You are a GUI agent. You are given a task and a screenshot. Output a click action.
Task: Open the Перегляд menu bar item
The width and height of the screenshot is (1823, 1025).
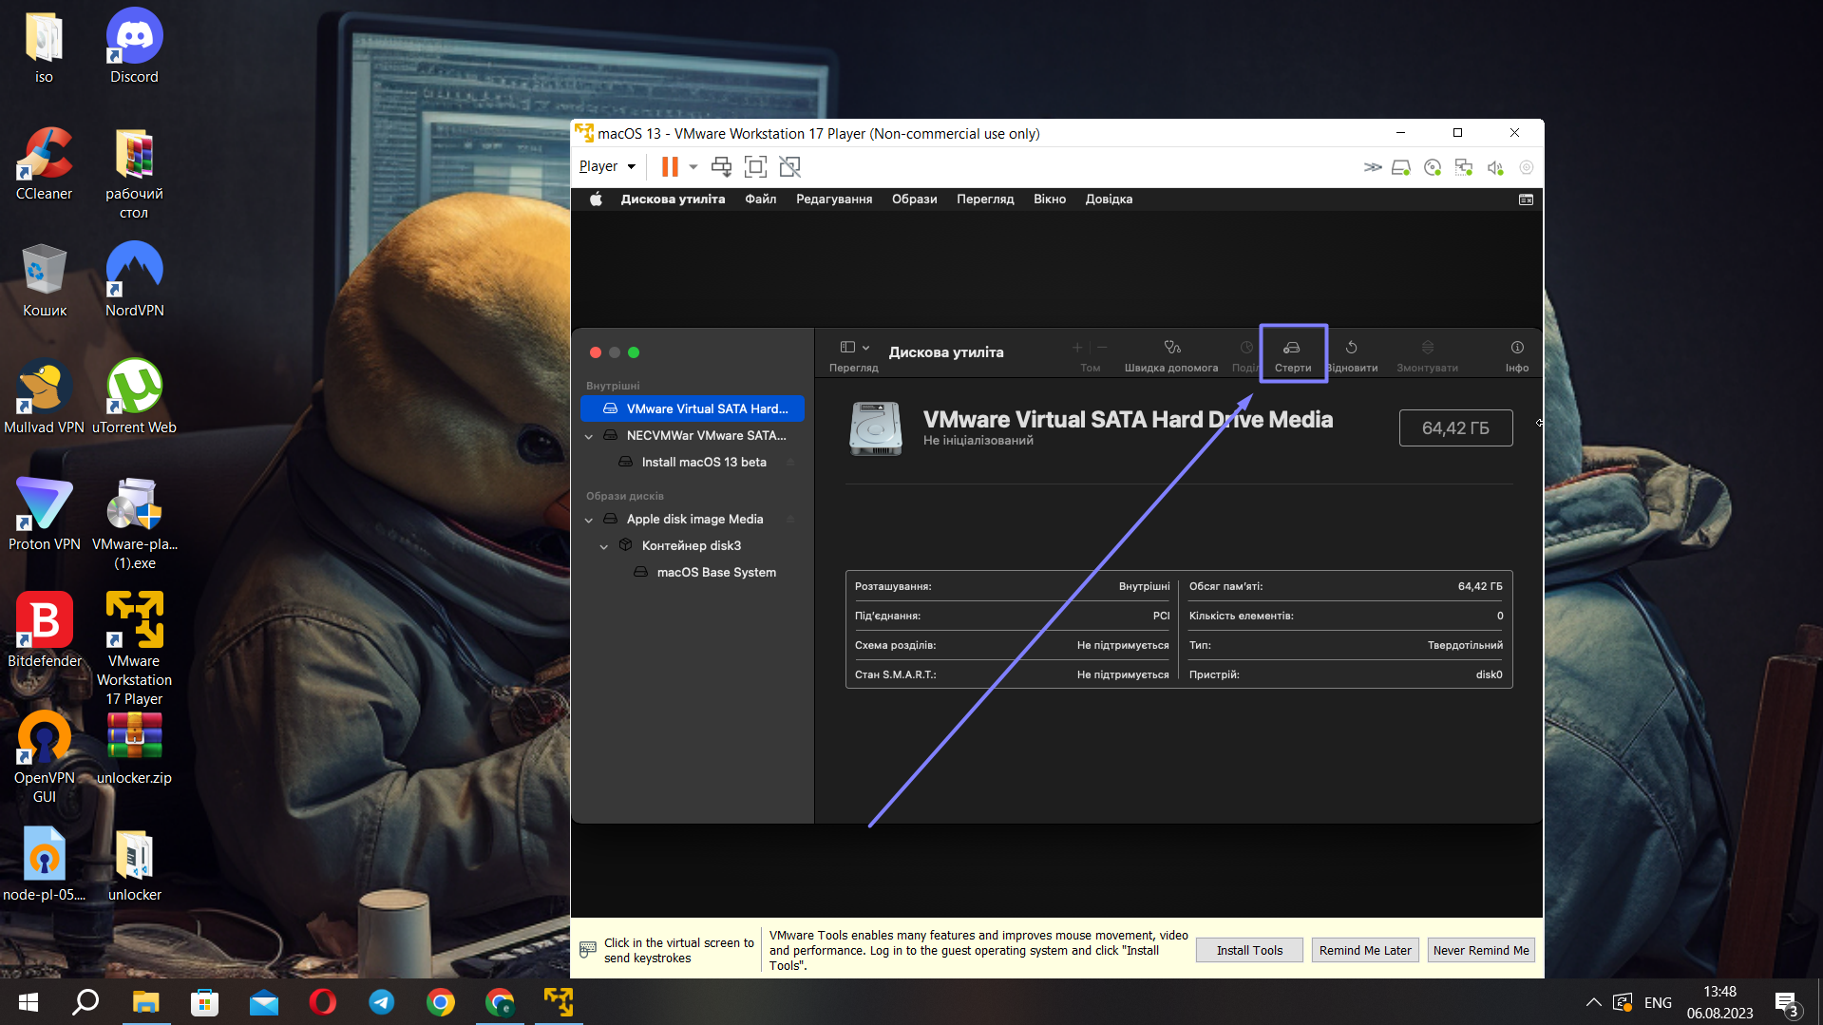pos(985,199)
